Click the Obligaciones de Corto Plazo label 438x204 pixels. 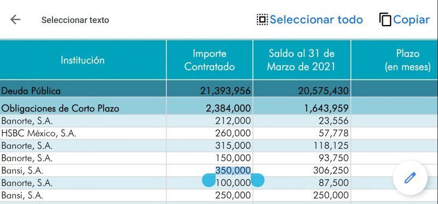point(60,108)
